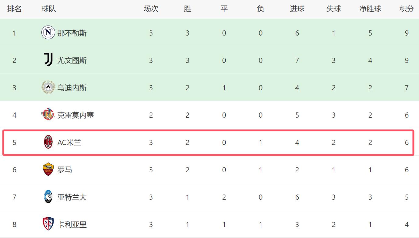The height and width of the screenshot is (238, 419).
Task: Click the Udinese crest icon
Action: pyautogui.click(x=48, y=88)
